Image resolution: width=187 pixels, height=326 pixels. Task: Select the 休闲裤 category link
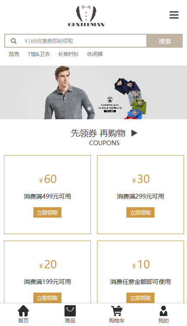point(95,54)
